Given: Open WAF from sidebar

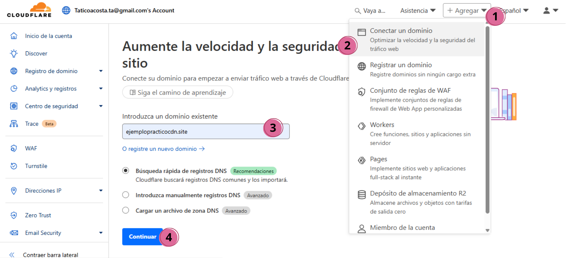Looking at the screenshot, I should (31, 148).
